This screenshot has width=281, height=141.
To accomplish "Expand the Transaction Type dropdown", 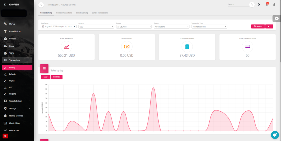I will pos(209,27).
